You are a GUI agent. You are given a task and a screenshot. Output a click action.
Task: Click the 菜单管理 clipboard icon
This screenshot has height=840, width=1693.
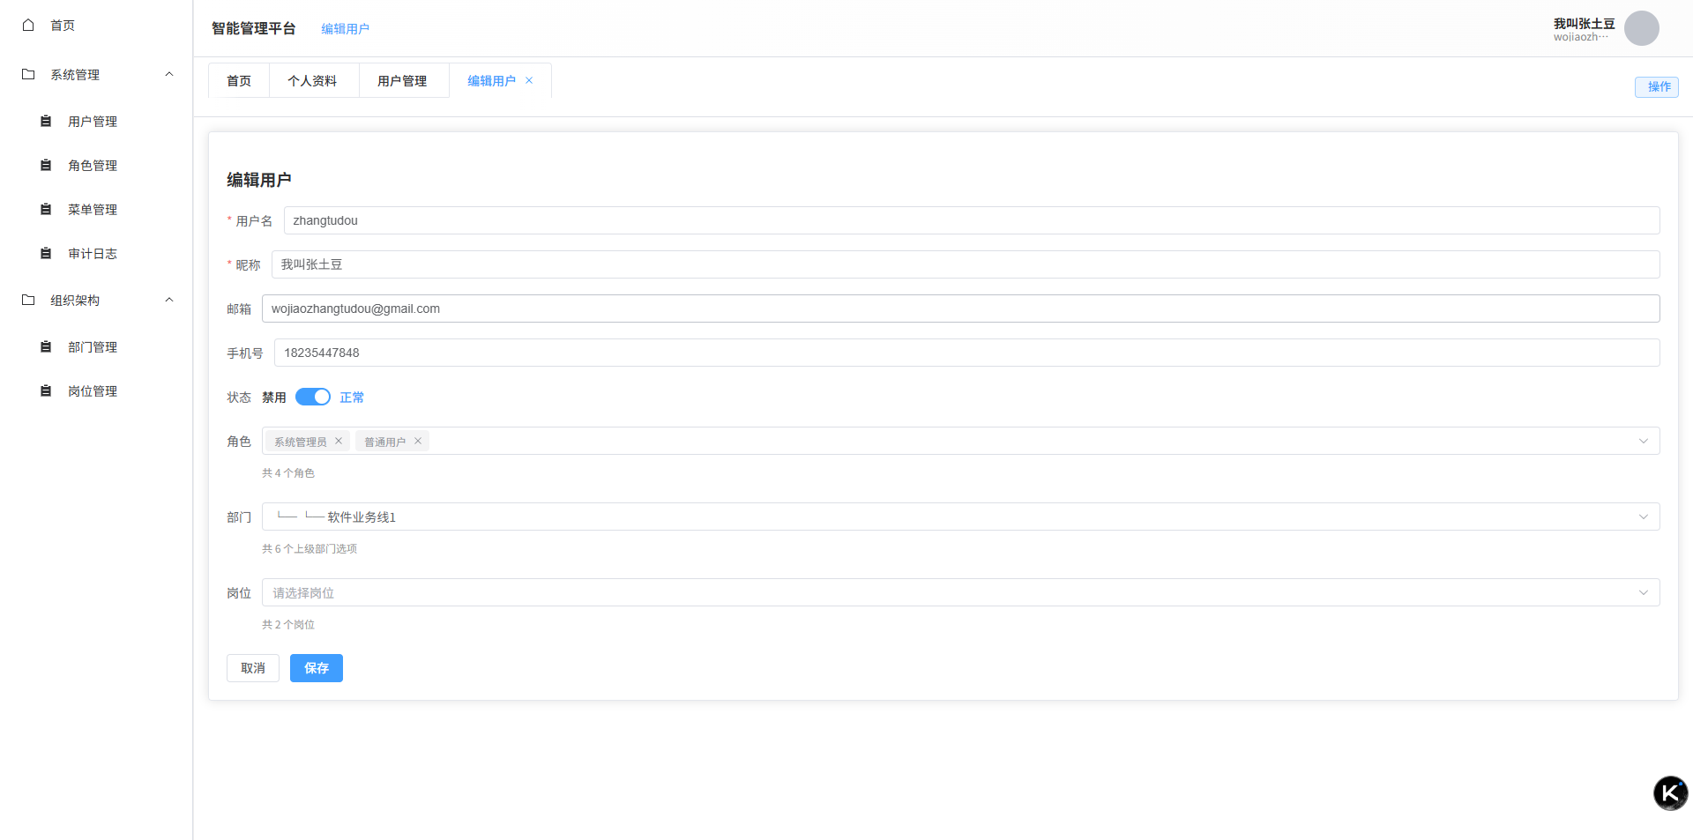coord(46,209)
